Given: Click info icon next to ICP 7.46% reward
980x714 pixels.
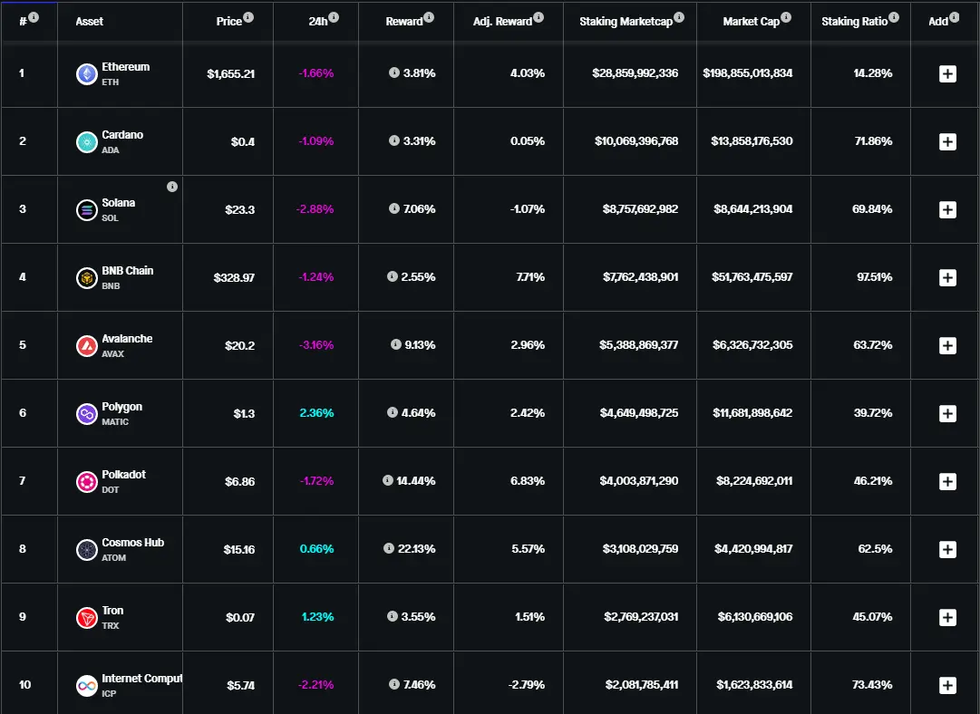Looking at the screenshot, I should click(x=394, y=684).
